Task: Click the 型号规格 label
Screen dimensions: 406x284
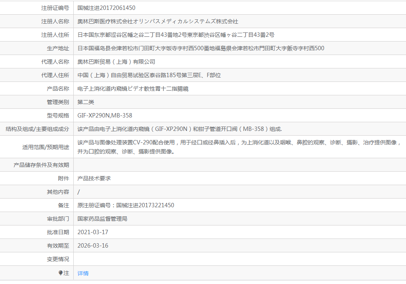Action: pyautogui.click(x=58, y=115)
